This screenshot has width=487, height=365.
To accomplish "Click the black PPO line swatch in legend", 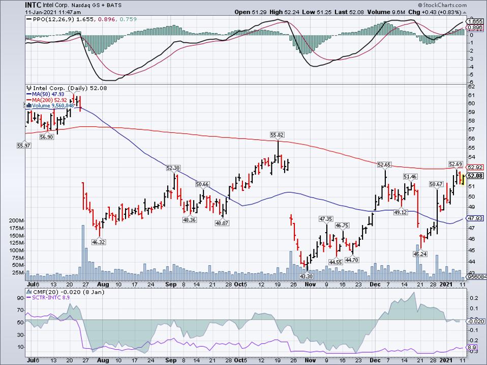I will click(29, 19).
